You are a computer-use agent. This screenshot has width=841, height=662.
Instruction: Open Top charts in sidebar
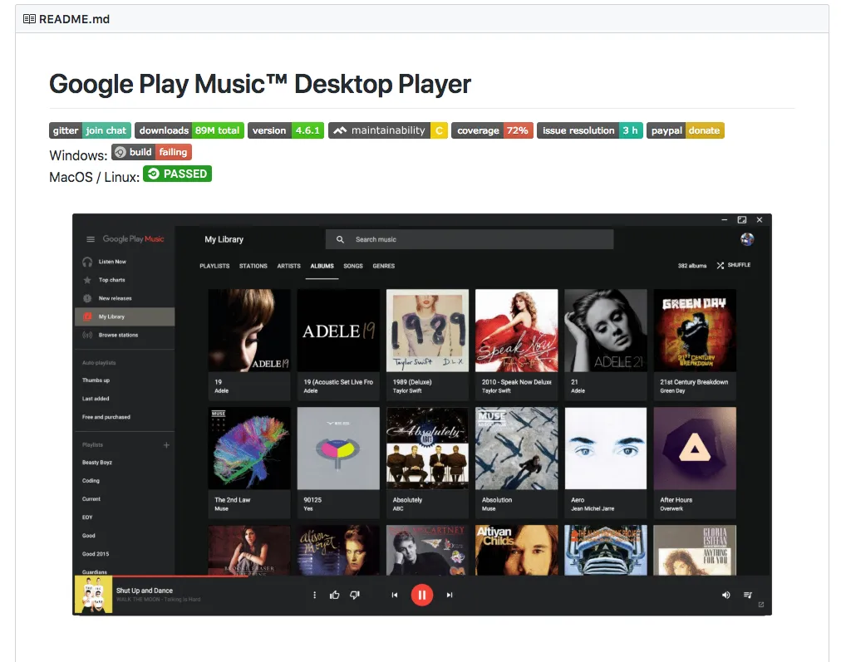click(125, 280)
